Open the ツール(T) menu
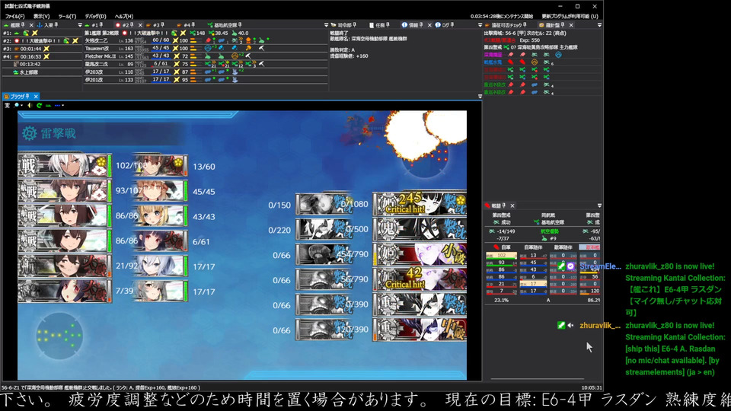The image size is (731, 411). tap(67, 16)
